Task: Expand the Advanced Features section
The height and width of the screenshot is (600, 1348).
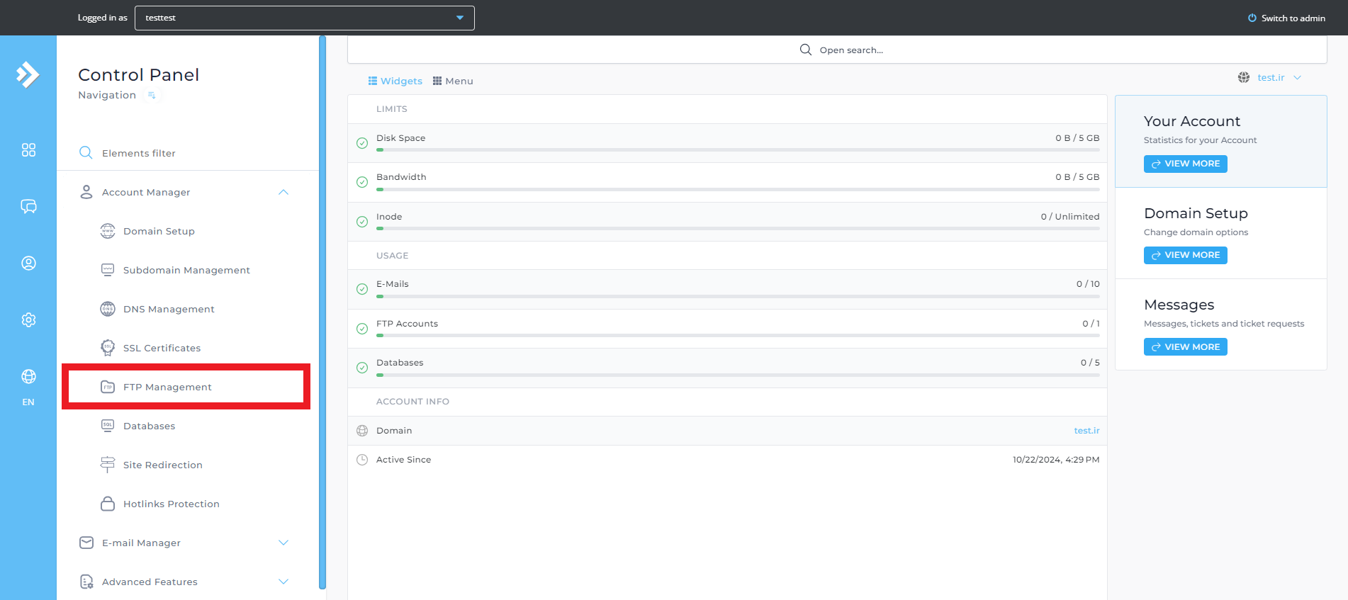Action: click(x=283, y=582)
